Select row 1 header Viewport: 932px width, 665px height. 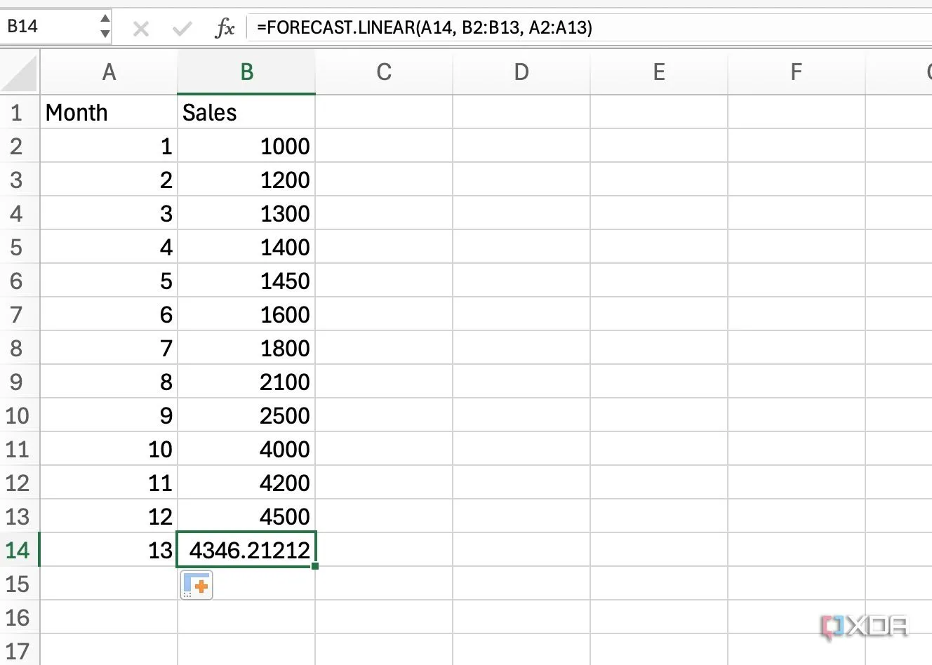coord(17,113)
